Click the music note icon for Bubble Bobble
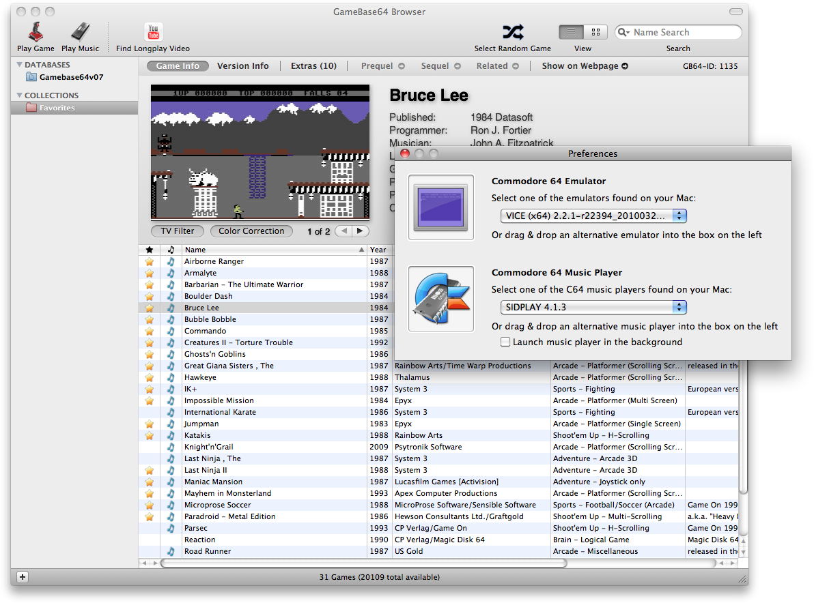Image resolution: width=814 pixels, height=603 pixels. tap(171, 319)
